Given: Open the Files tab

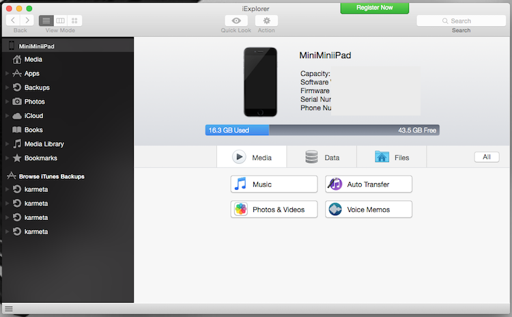Looking at the screenshot, I should [392, 157].
